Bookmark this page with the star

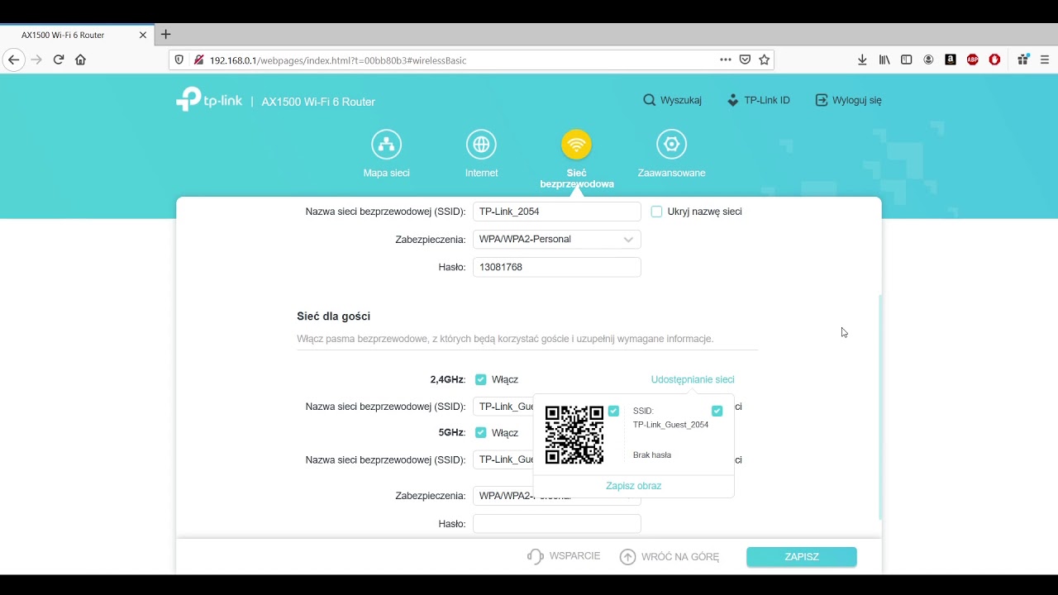click(x=765, y=59)
